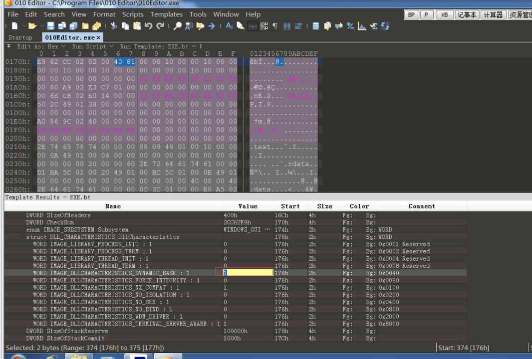Collapse the DllCharacteristics struct node
Image resolution: width=532 pixels, height=359 pixels.
(x=23, y=237)
